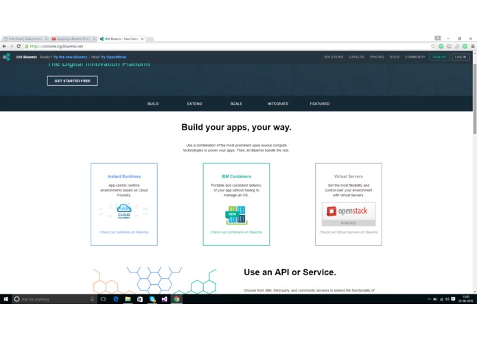Click the LOG IN button

pos(461,57)
